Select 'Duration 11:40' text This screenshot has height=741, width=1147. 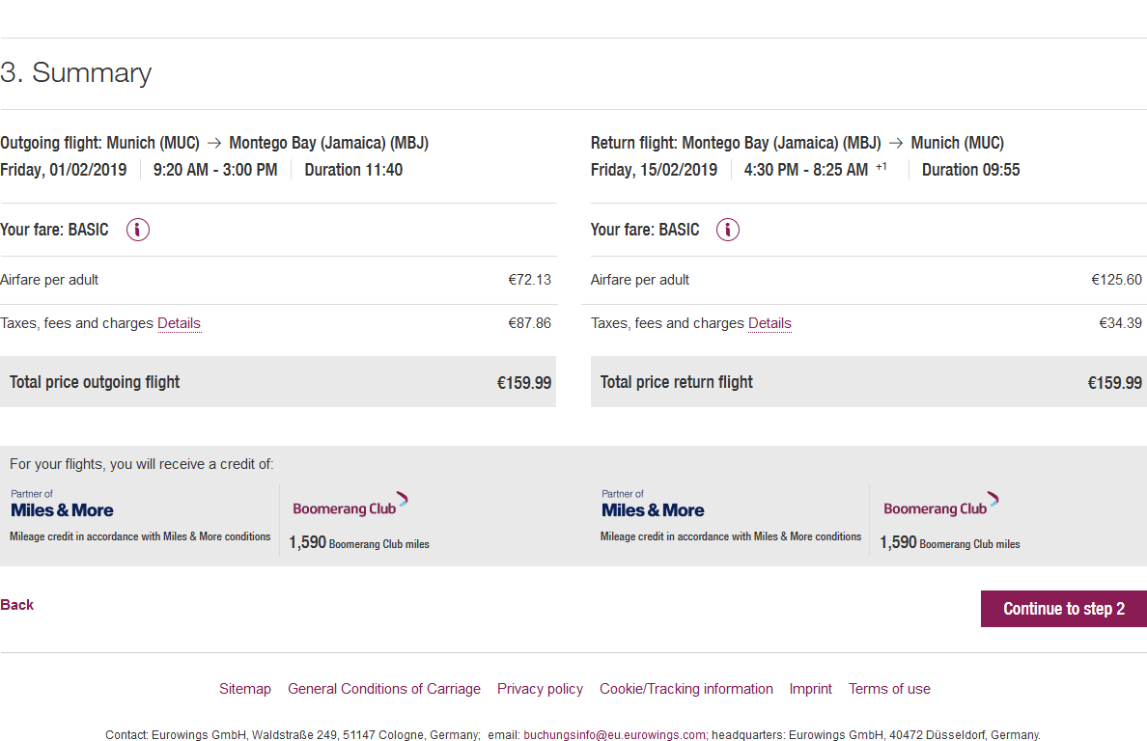point(353,170)
